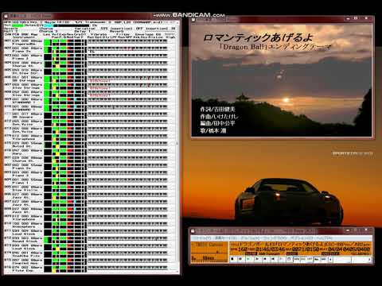Click the title bar icon of the channel window
The width and height of the screenshot is (382, 286).
[x=6, y=16]
